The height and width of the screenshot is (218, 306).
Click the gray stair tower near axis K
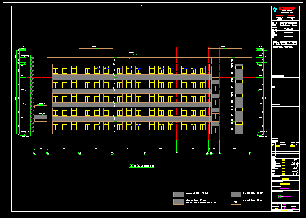pyautogui.click(x=239, y=99)
